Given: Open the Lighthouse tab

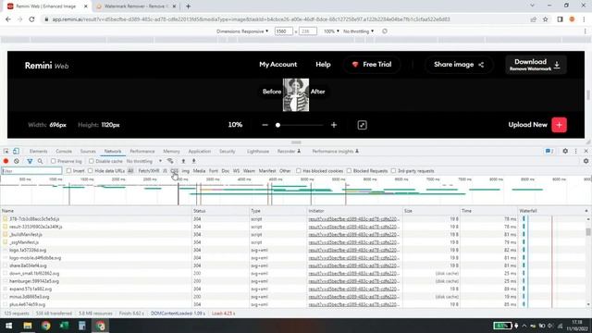Looking at the screenshot, I should (x=258, y=151).
